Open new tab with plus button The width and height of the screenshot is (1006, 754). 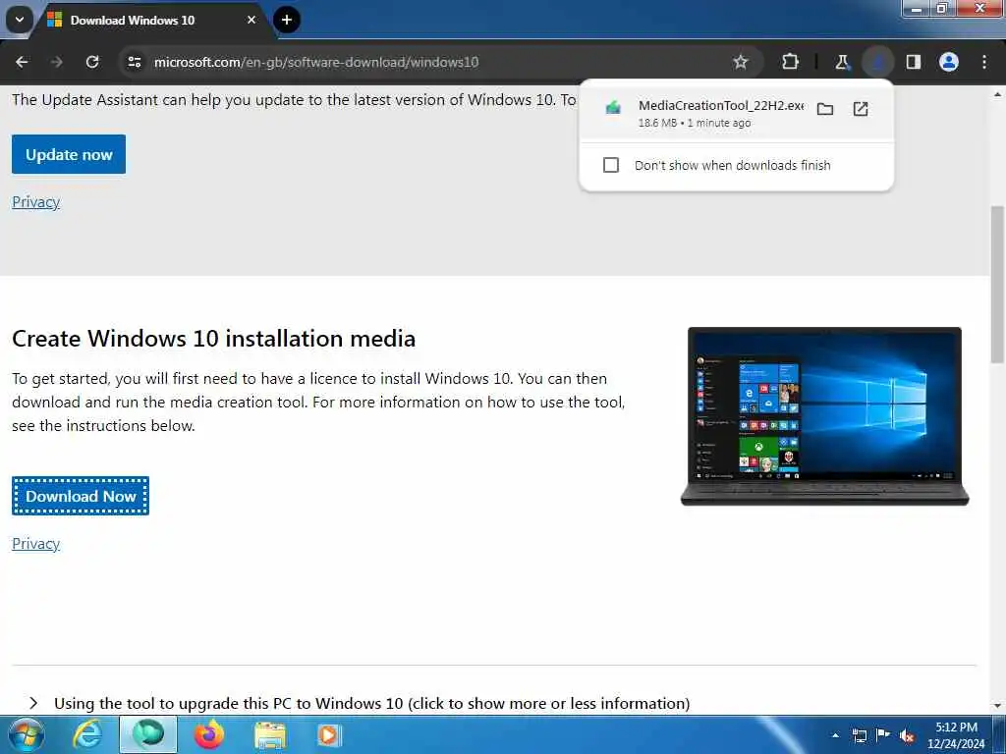[287, 20]
